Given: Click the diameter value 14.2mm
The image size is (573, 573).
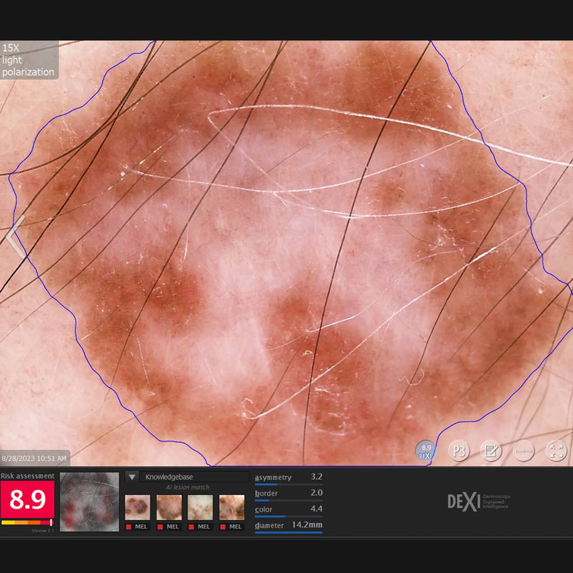Looking at the screenshot, I should [307, 525].
